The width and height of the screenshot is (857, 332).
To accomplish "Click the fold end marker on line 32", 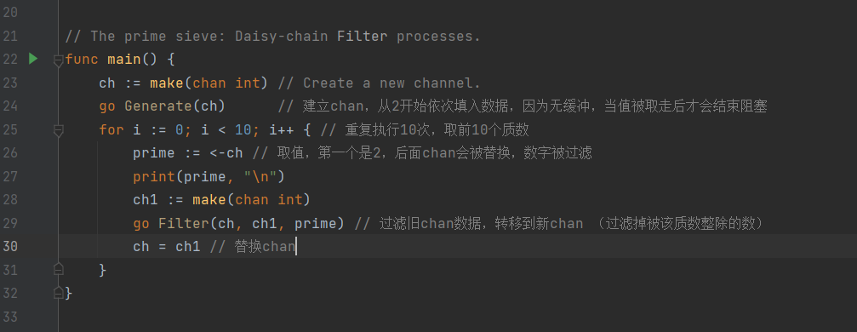I will click(59, 293).
